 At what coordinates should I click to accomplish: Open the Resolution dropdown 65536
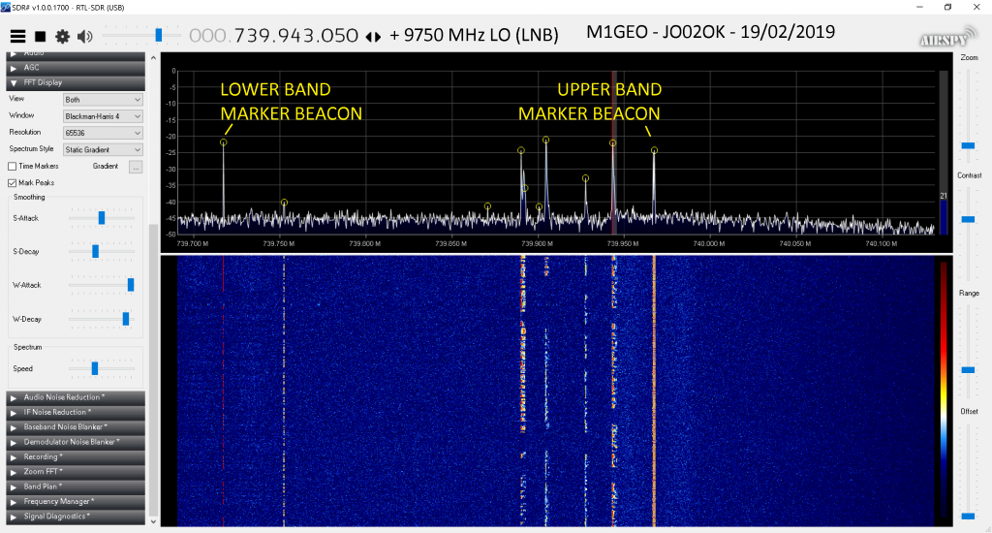(x=103, y=133)
